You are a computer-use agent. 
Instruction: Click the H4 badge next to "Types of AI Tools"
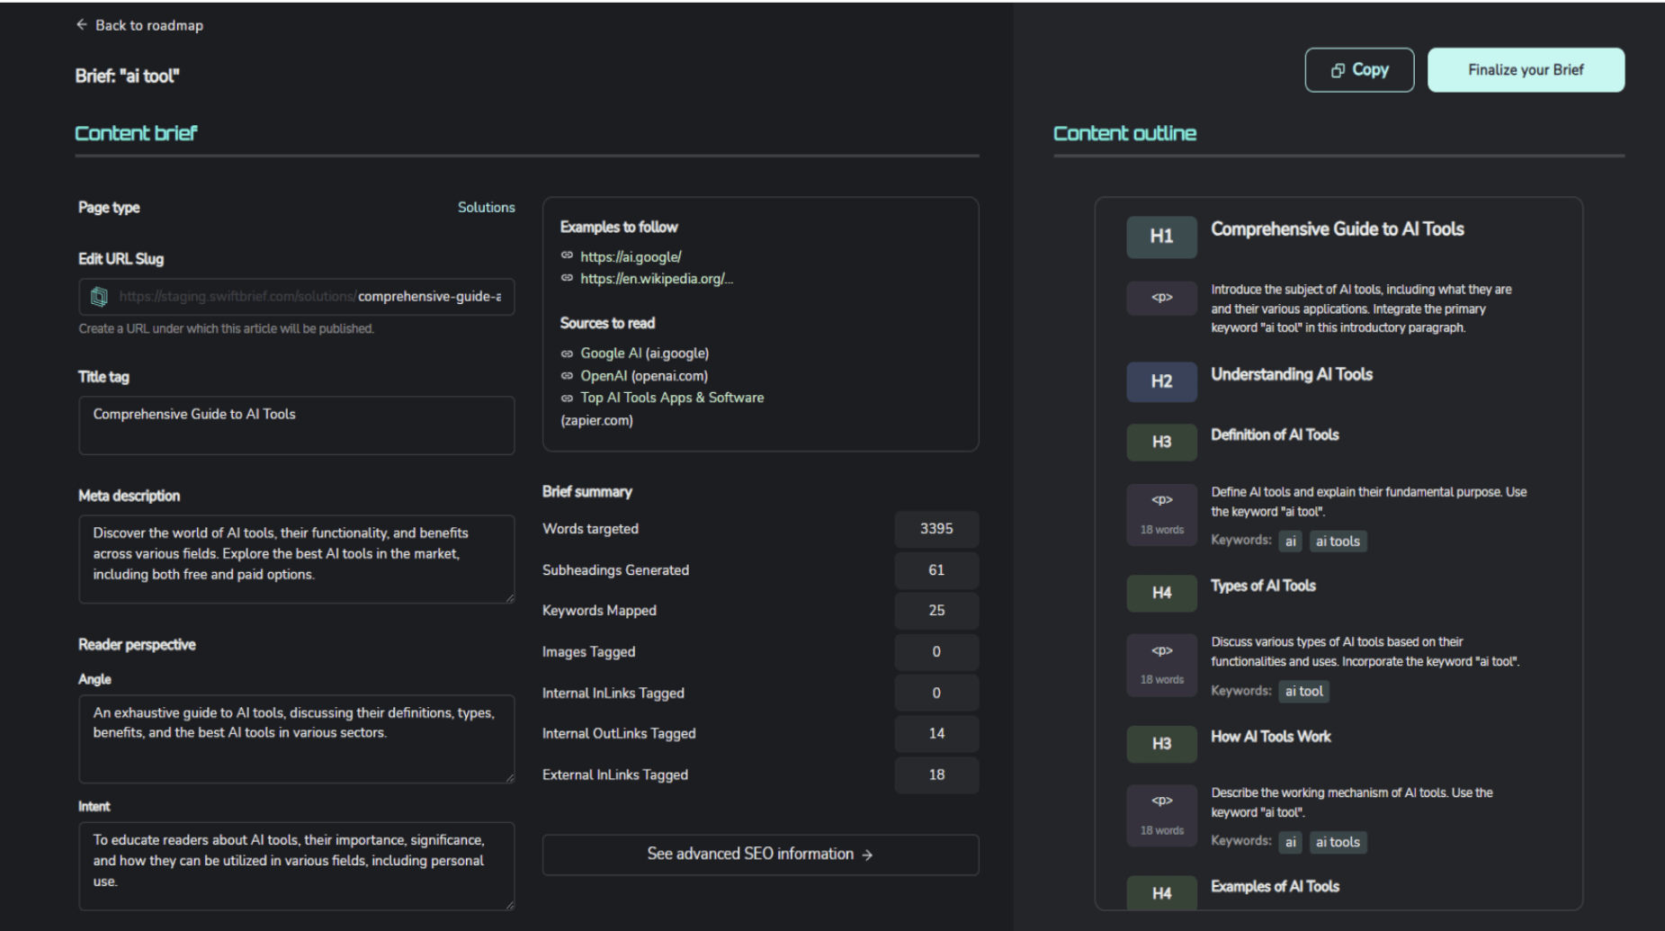click(1161, 593)
